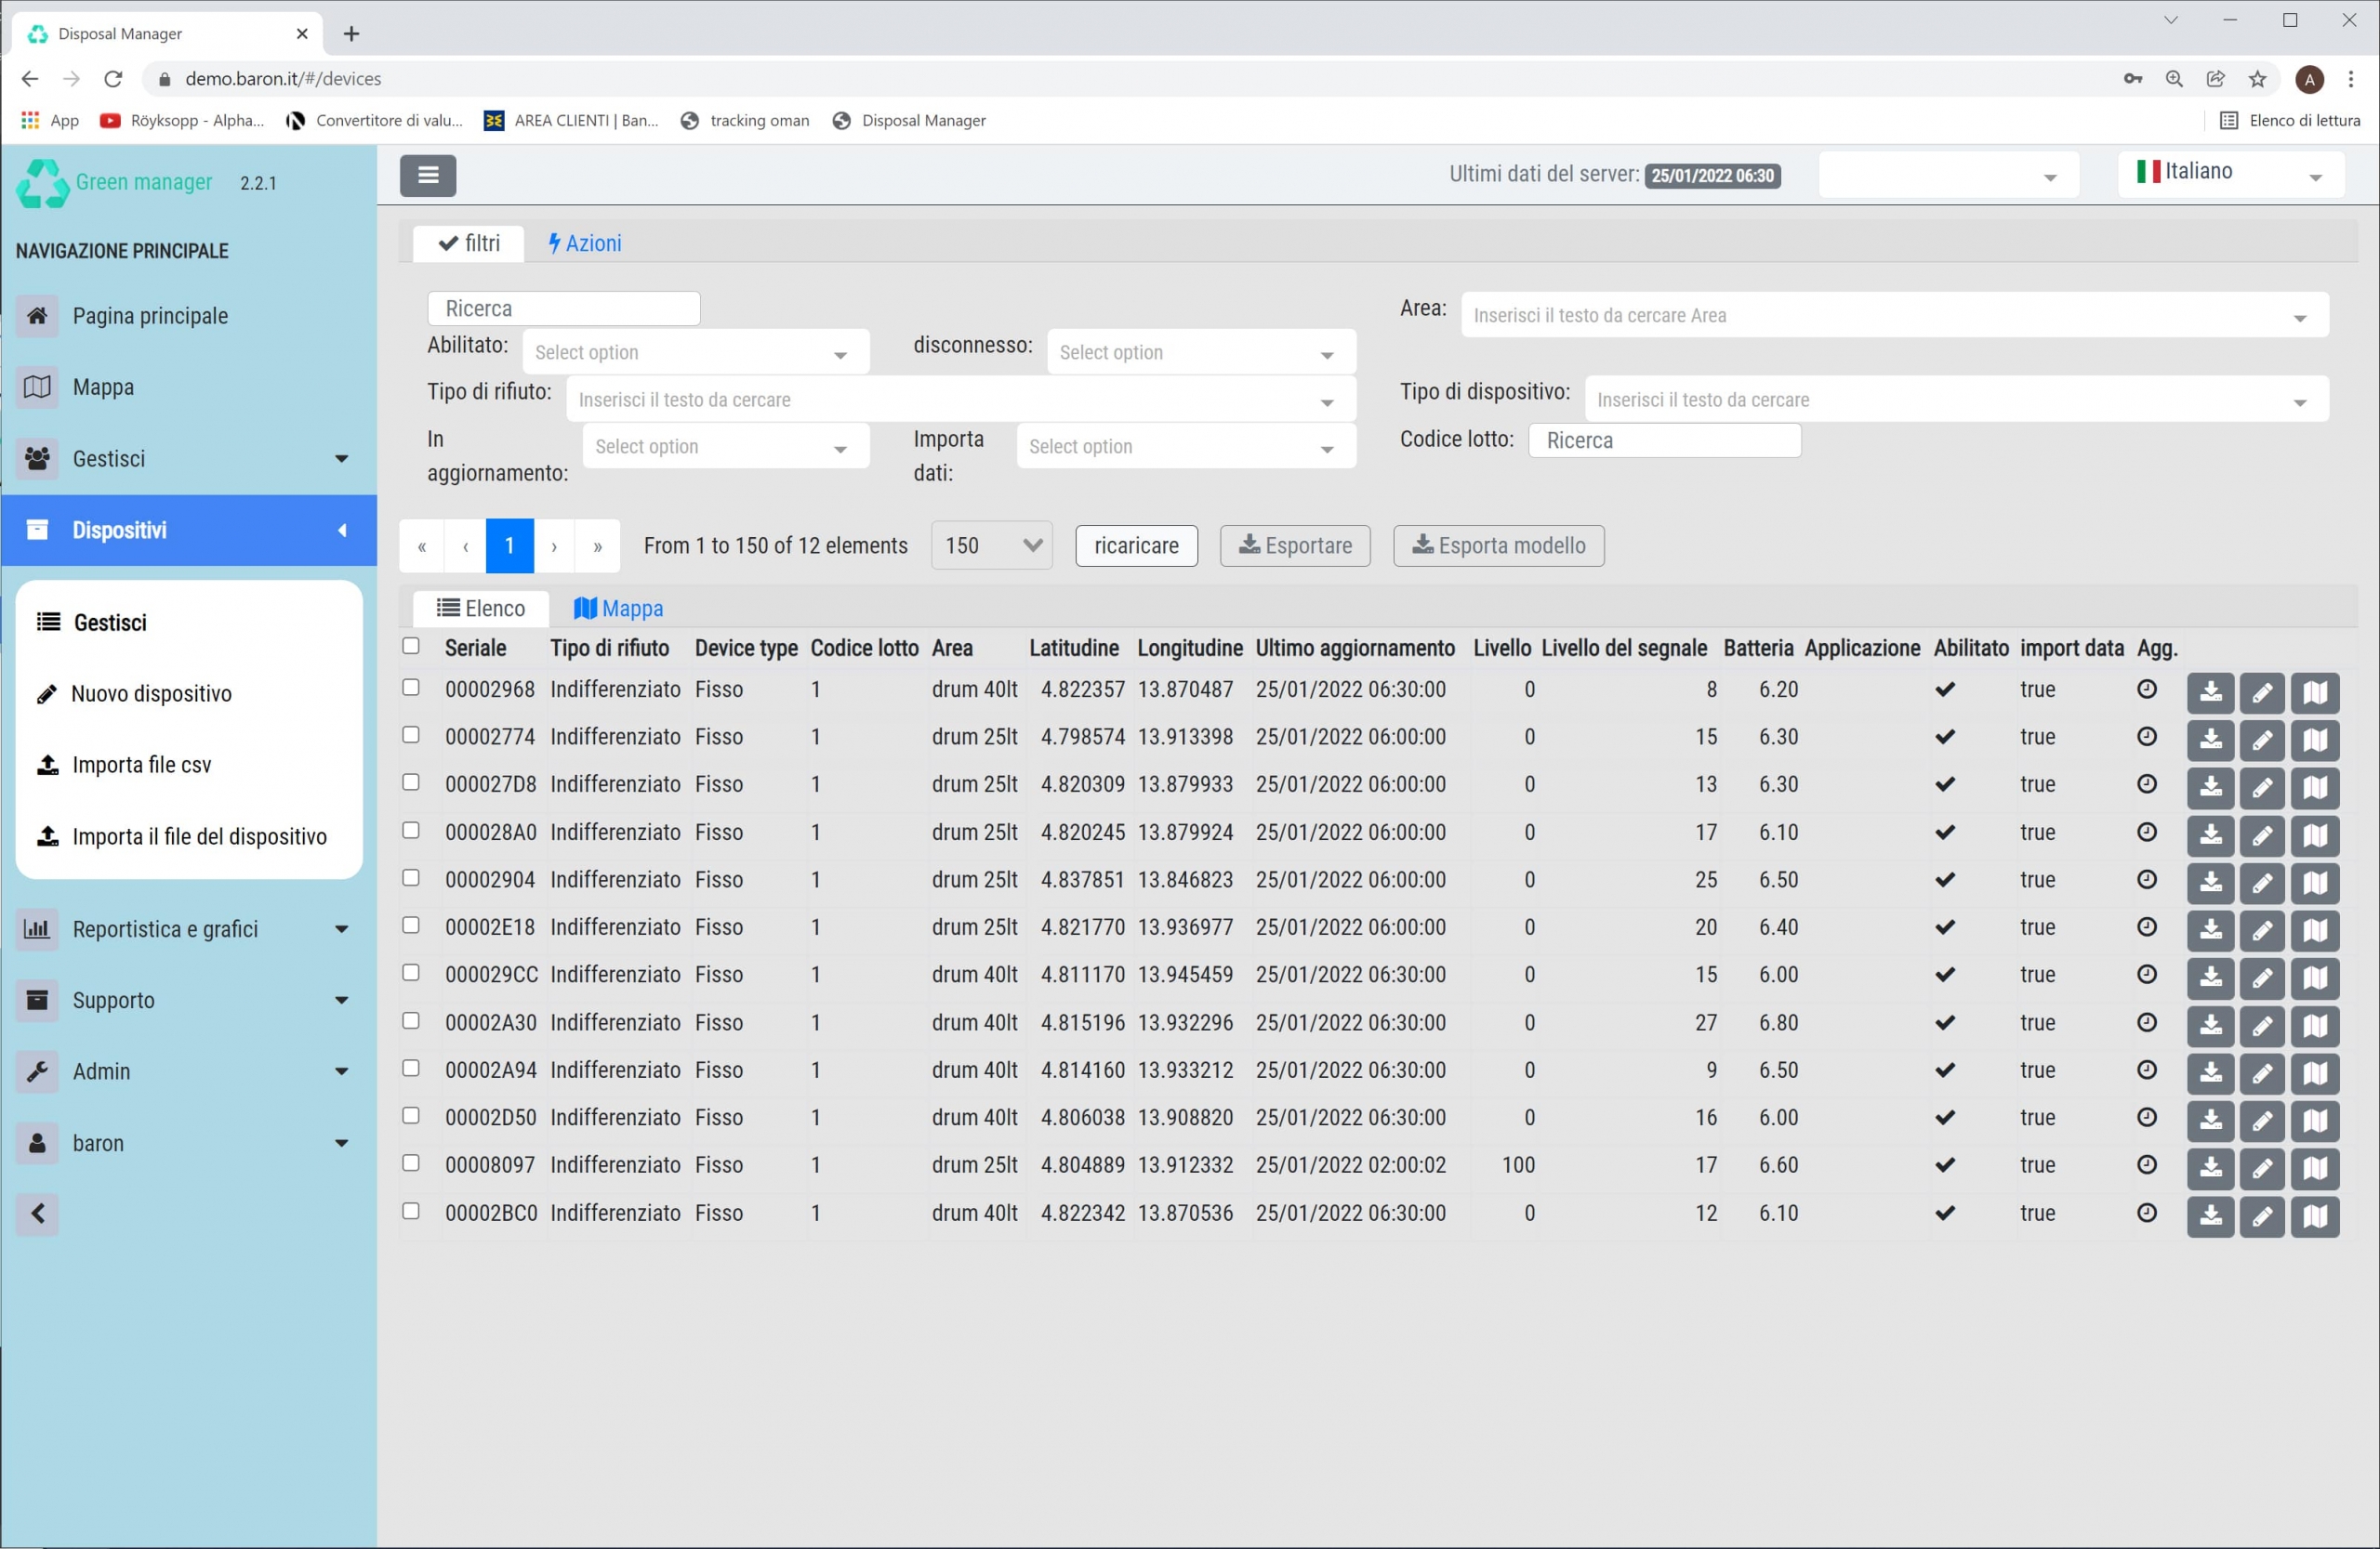
Task: Click clock update icon for device 00008097
Action: pyautogui.click(x=2147, y=1165)
